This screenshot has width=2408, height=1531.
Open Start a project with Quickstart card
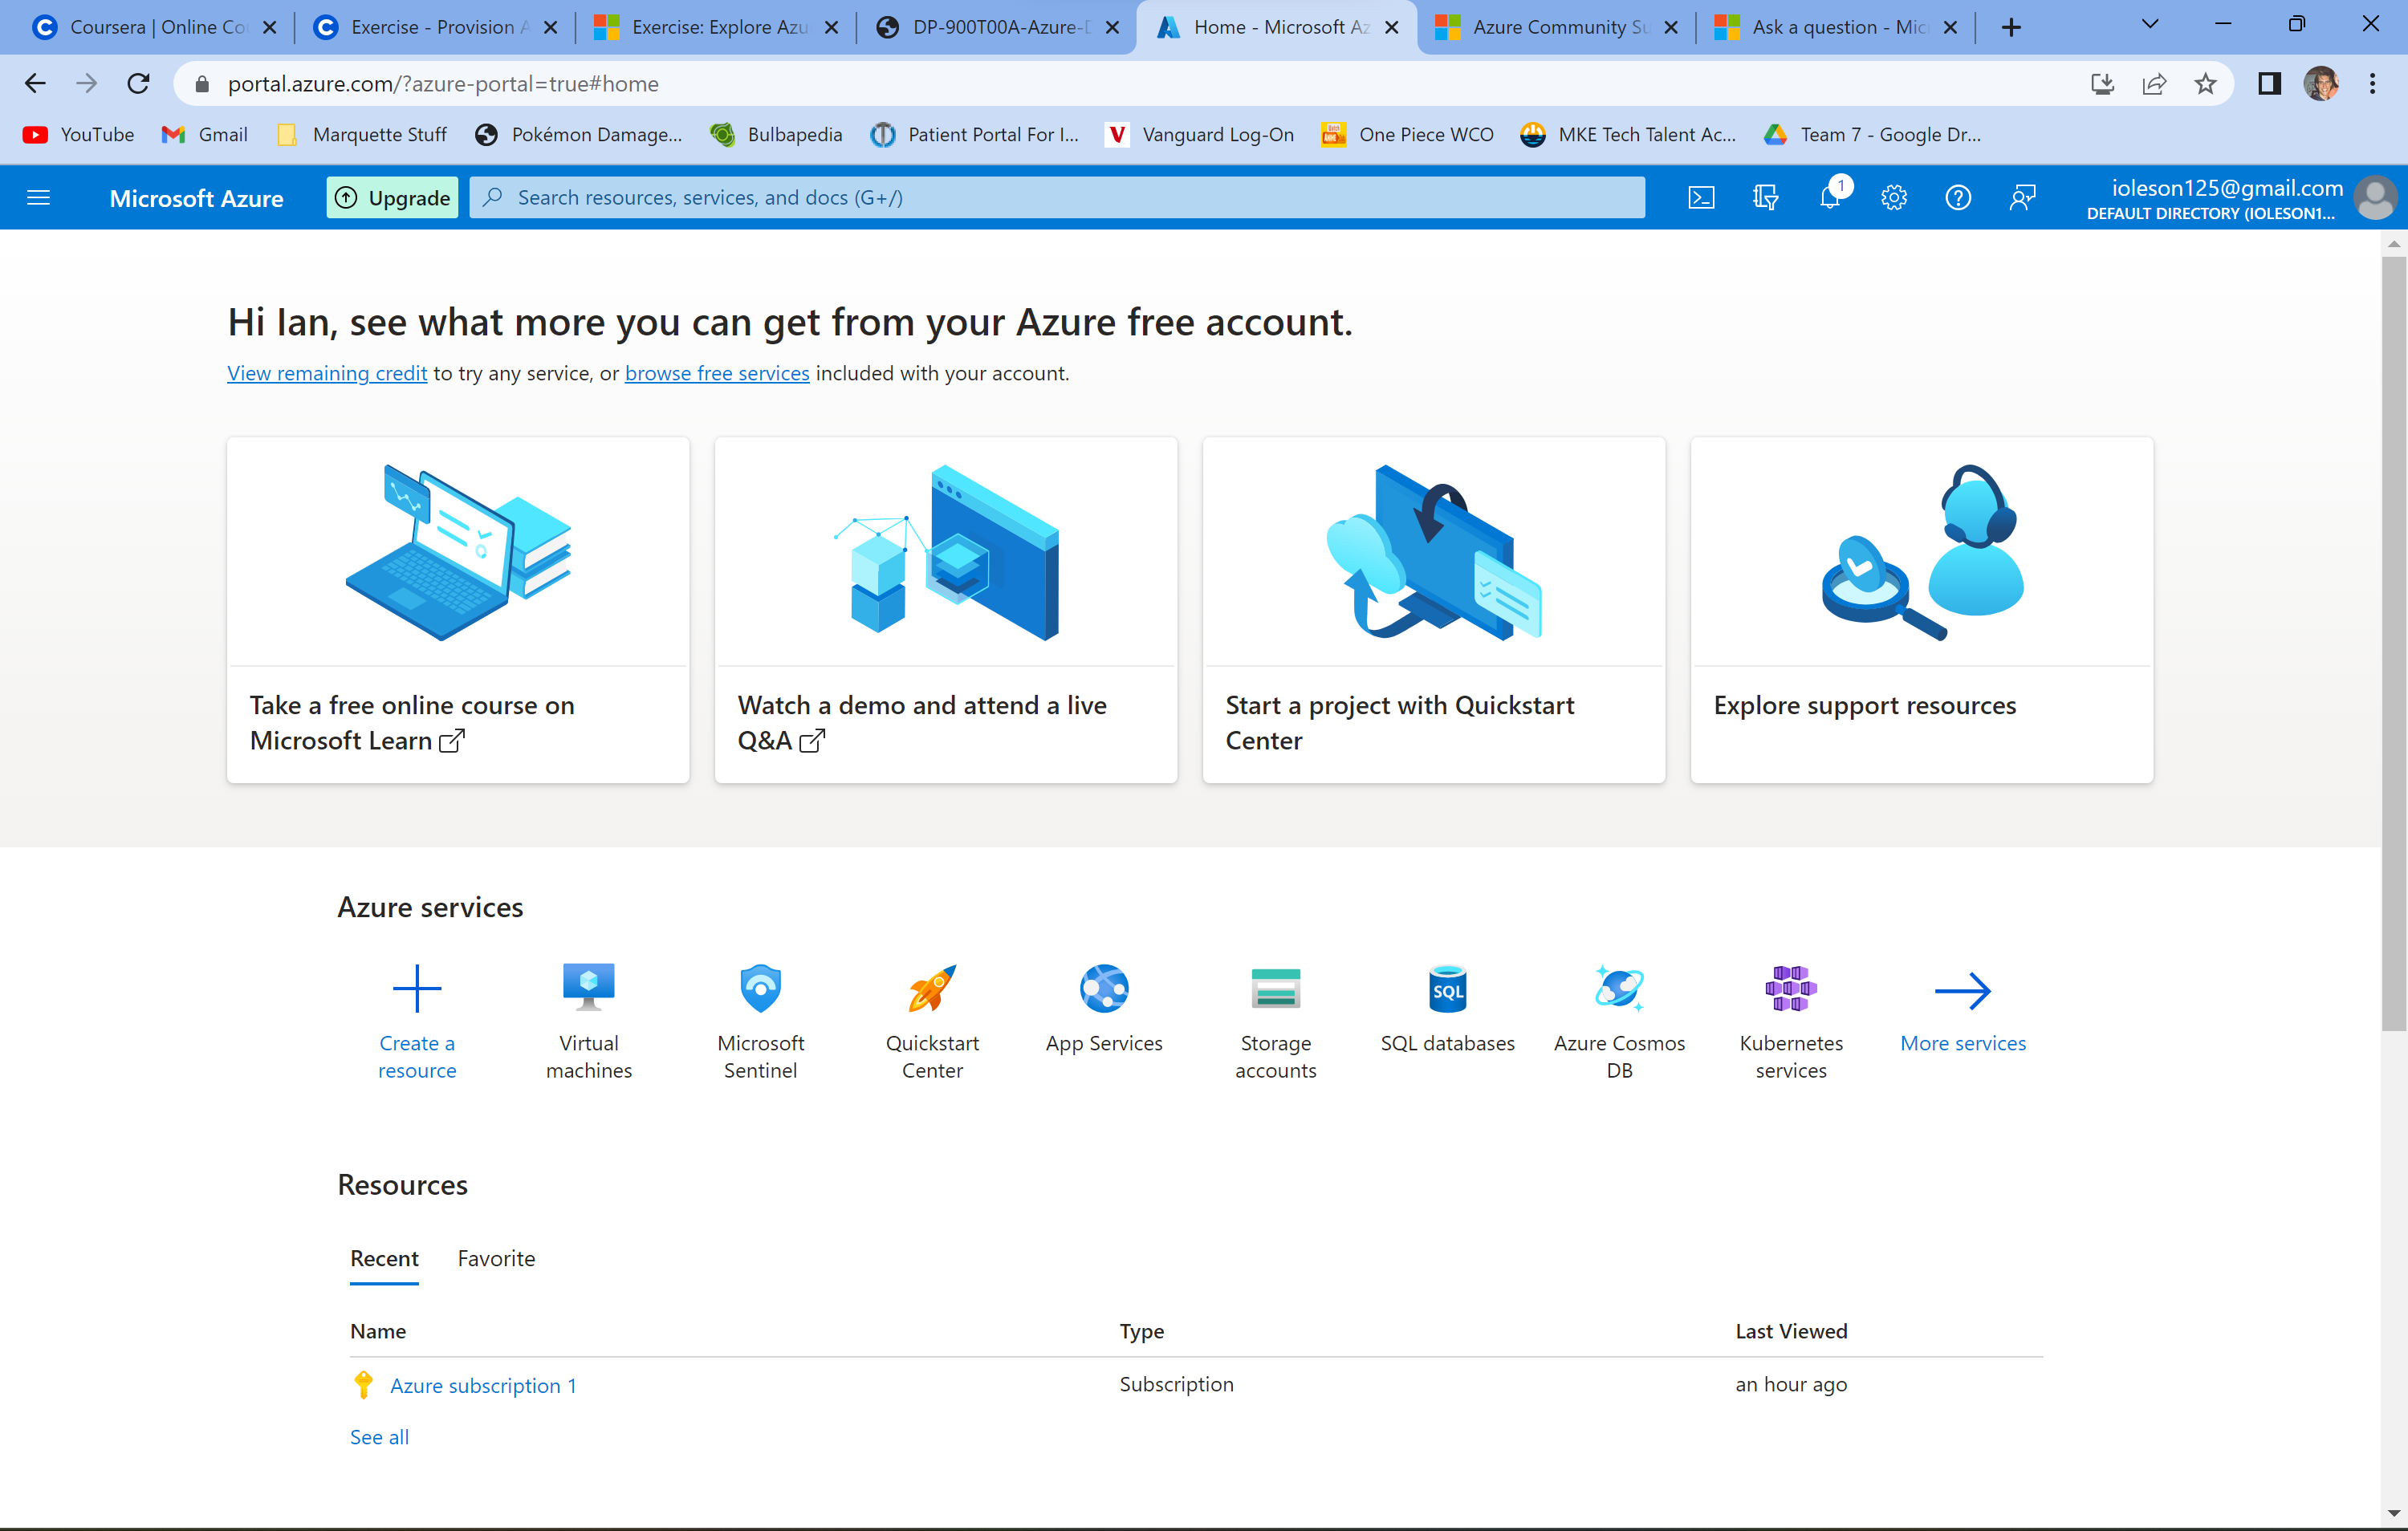[1434, 609]
